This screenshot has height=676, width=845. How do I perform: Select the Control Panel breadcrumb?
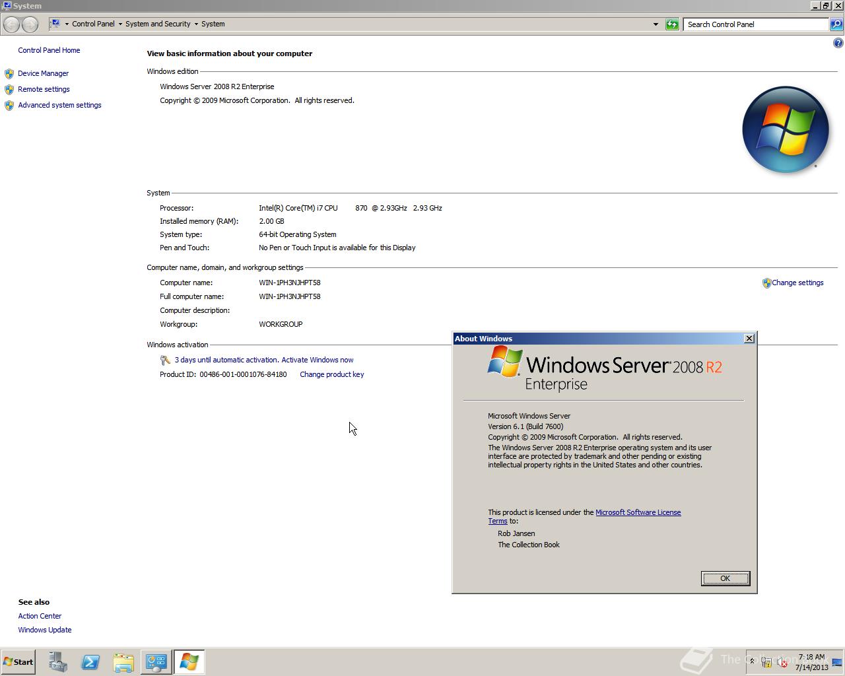(x=93, y=24)
